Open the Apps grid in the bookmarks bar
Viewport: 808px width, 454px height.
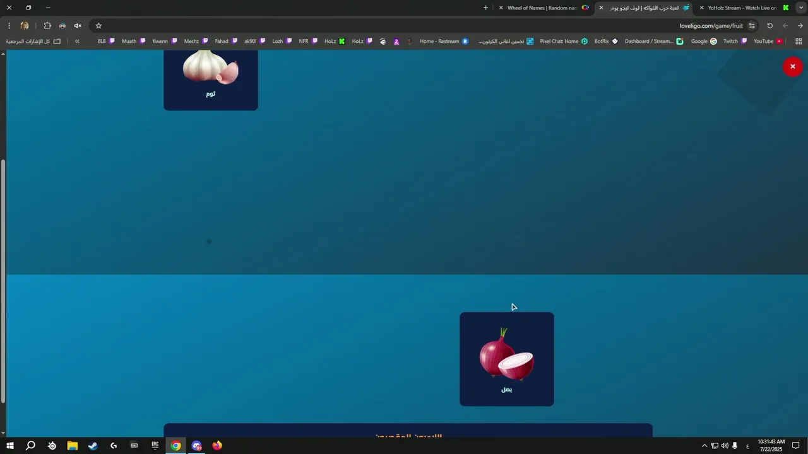tap(799, 41)
